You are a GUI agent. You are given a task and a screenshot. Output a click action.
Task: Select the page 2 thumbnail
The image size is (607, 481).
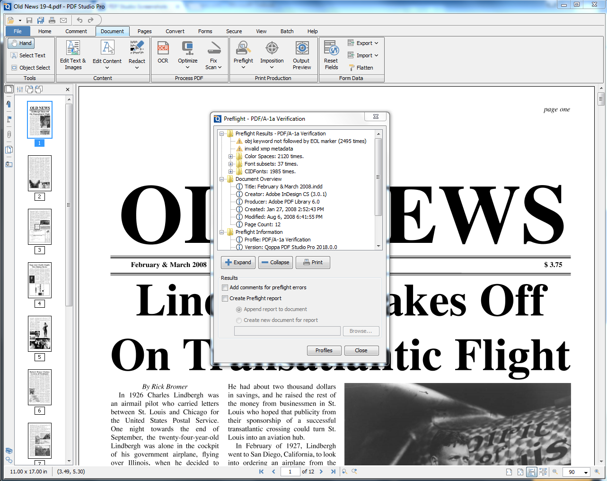(x=40, y=173)
